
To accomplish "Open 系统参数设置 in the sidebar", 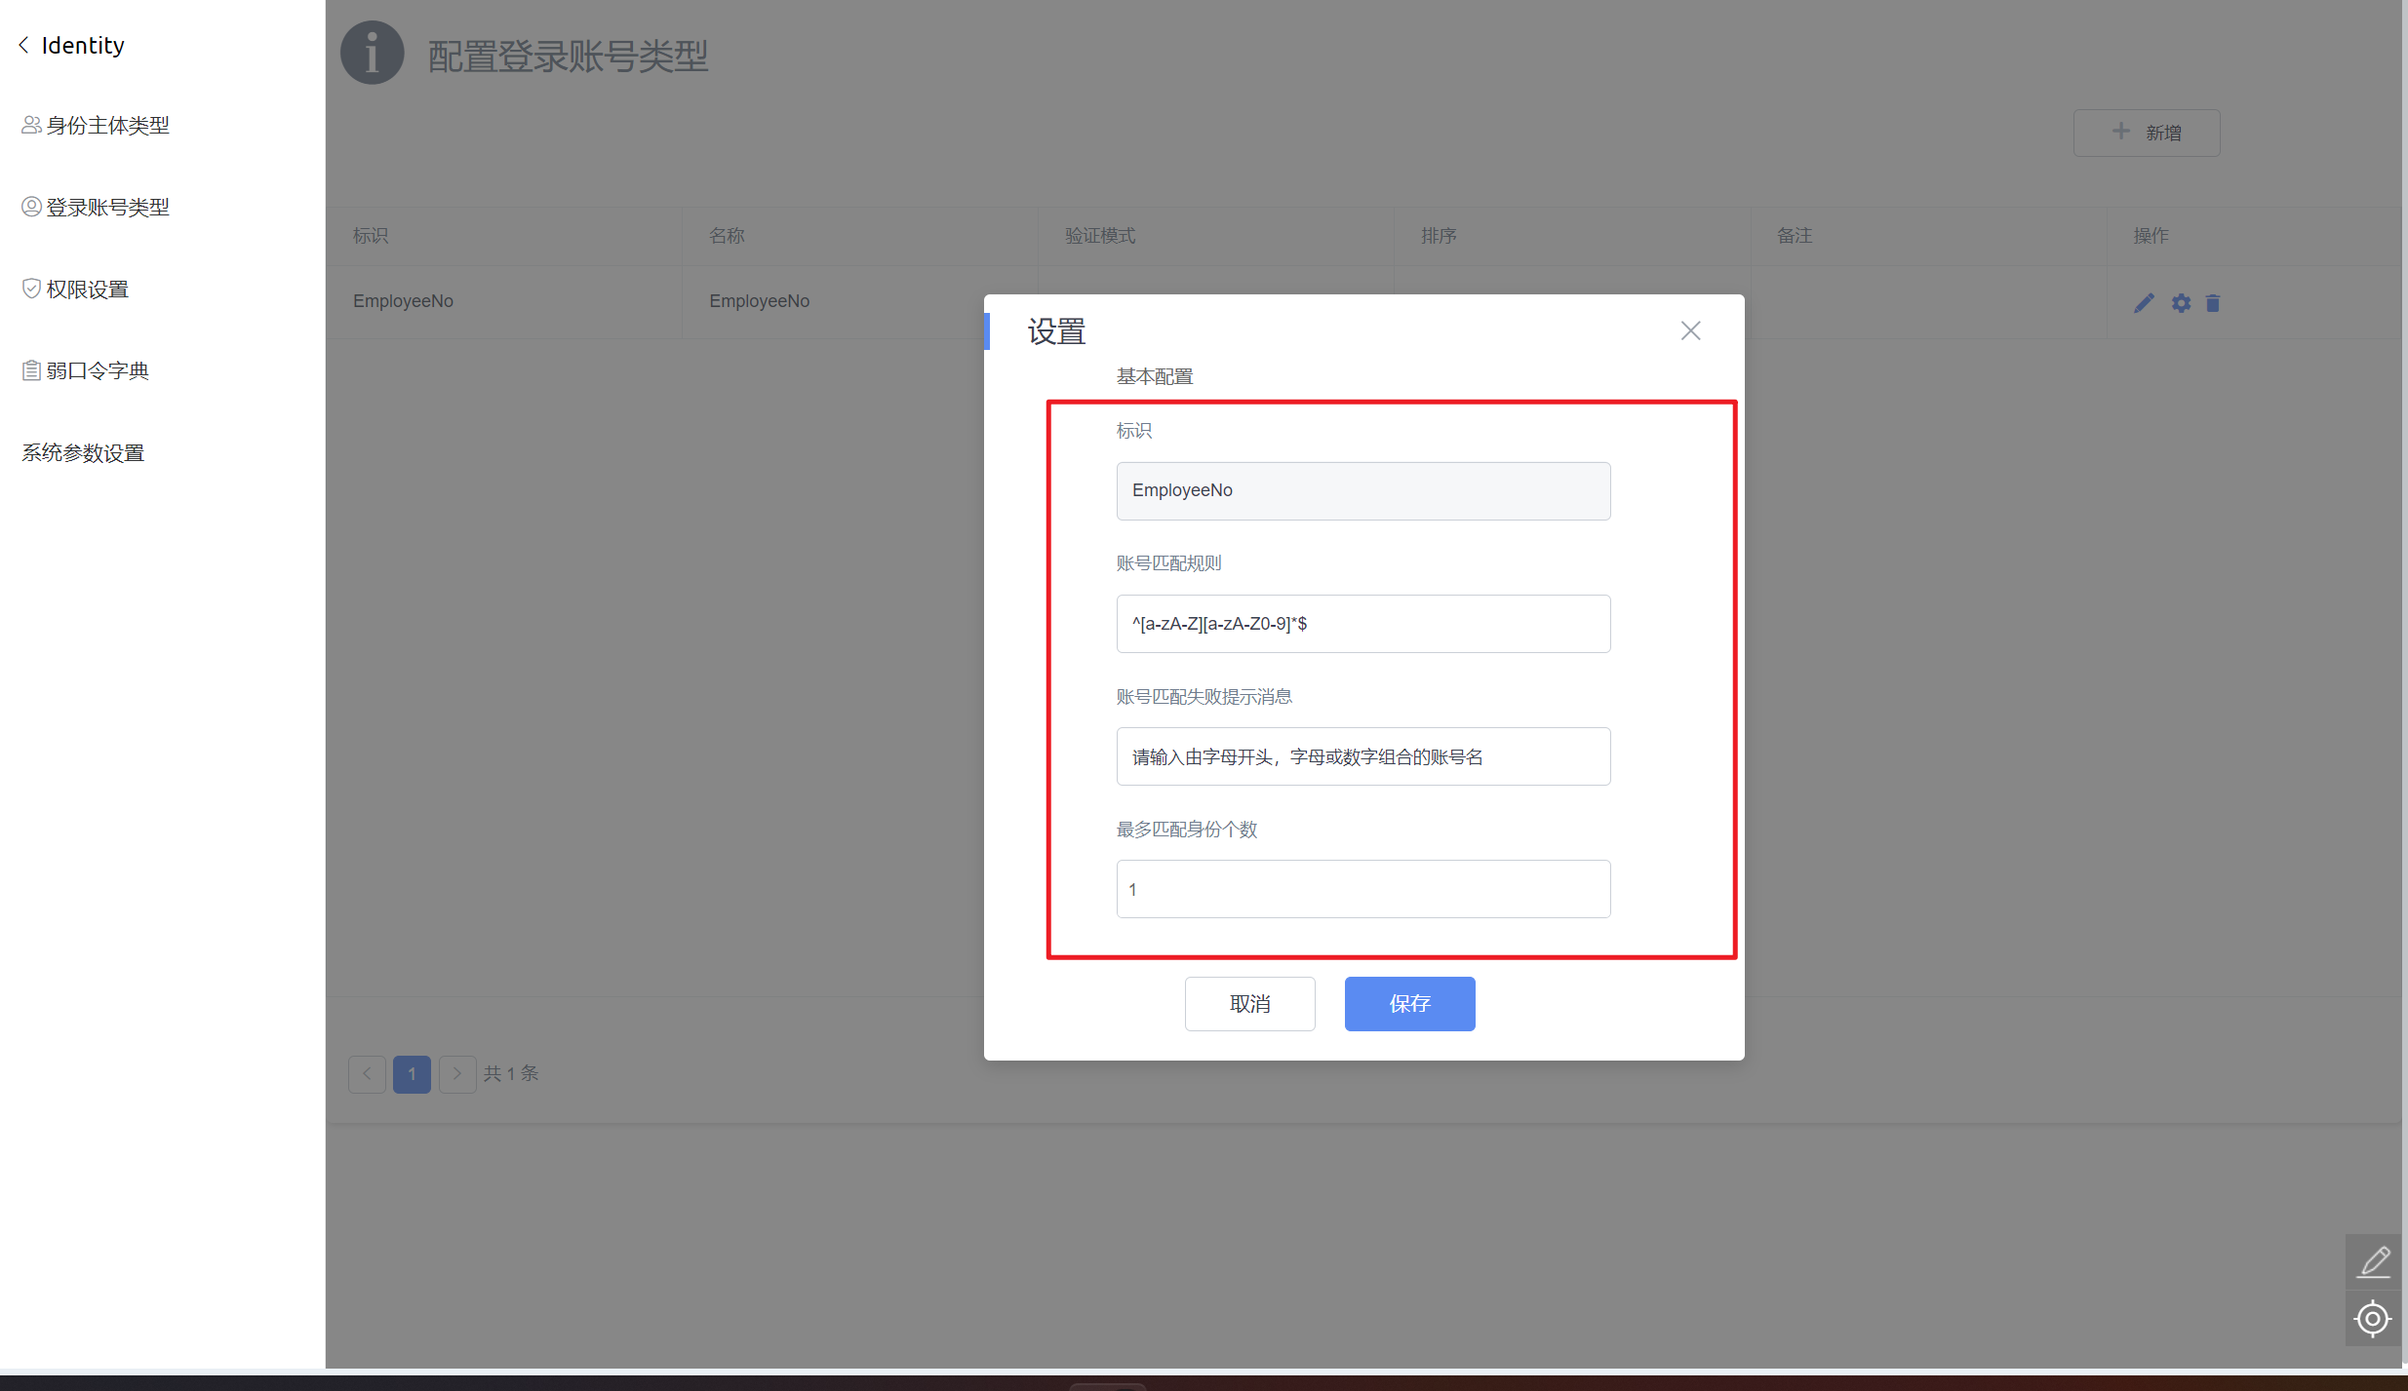I will tap(83, 453).
